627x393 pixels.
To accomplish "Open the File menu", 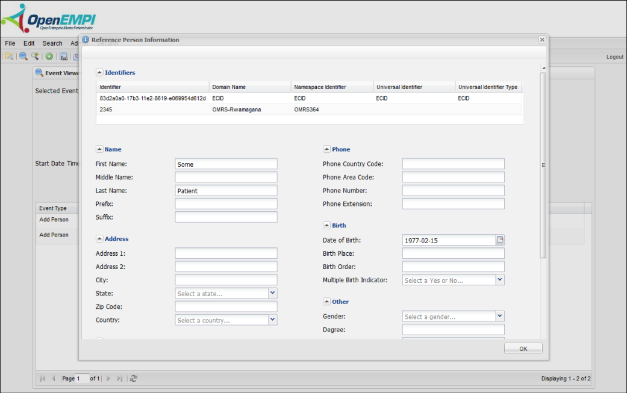I will pyautogui.click(x=10, y=43).
